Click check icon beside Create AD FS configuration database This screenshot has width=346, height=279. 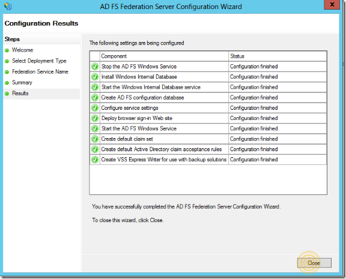click(x=95, y=98)
